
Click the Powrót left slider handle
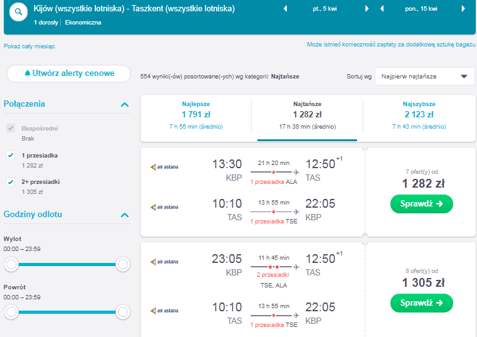[x=11, y=312]
